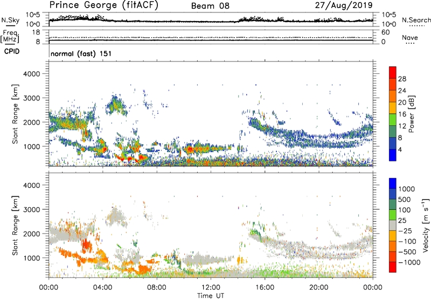Click the 'normal (fast) 151' text
The height and width of the screenshot is (299, 431).
[x=81, y=53]
